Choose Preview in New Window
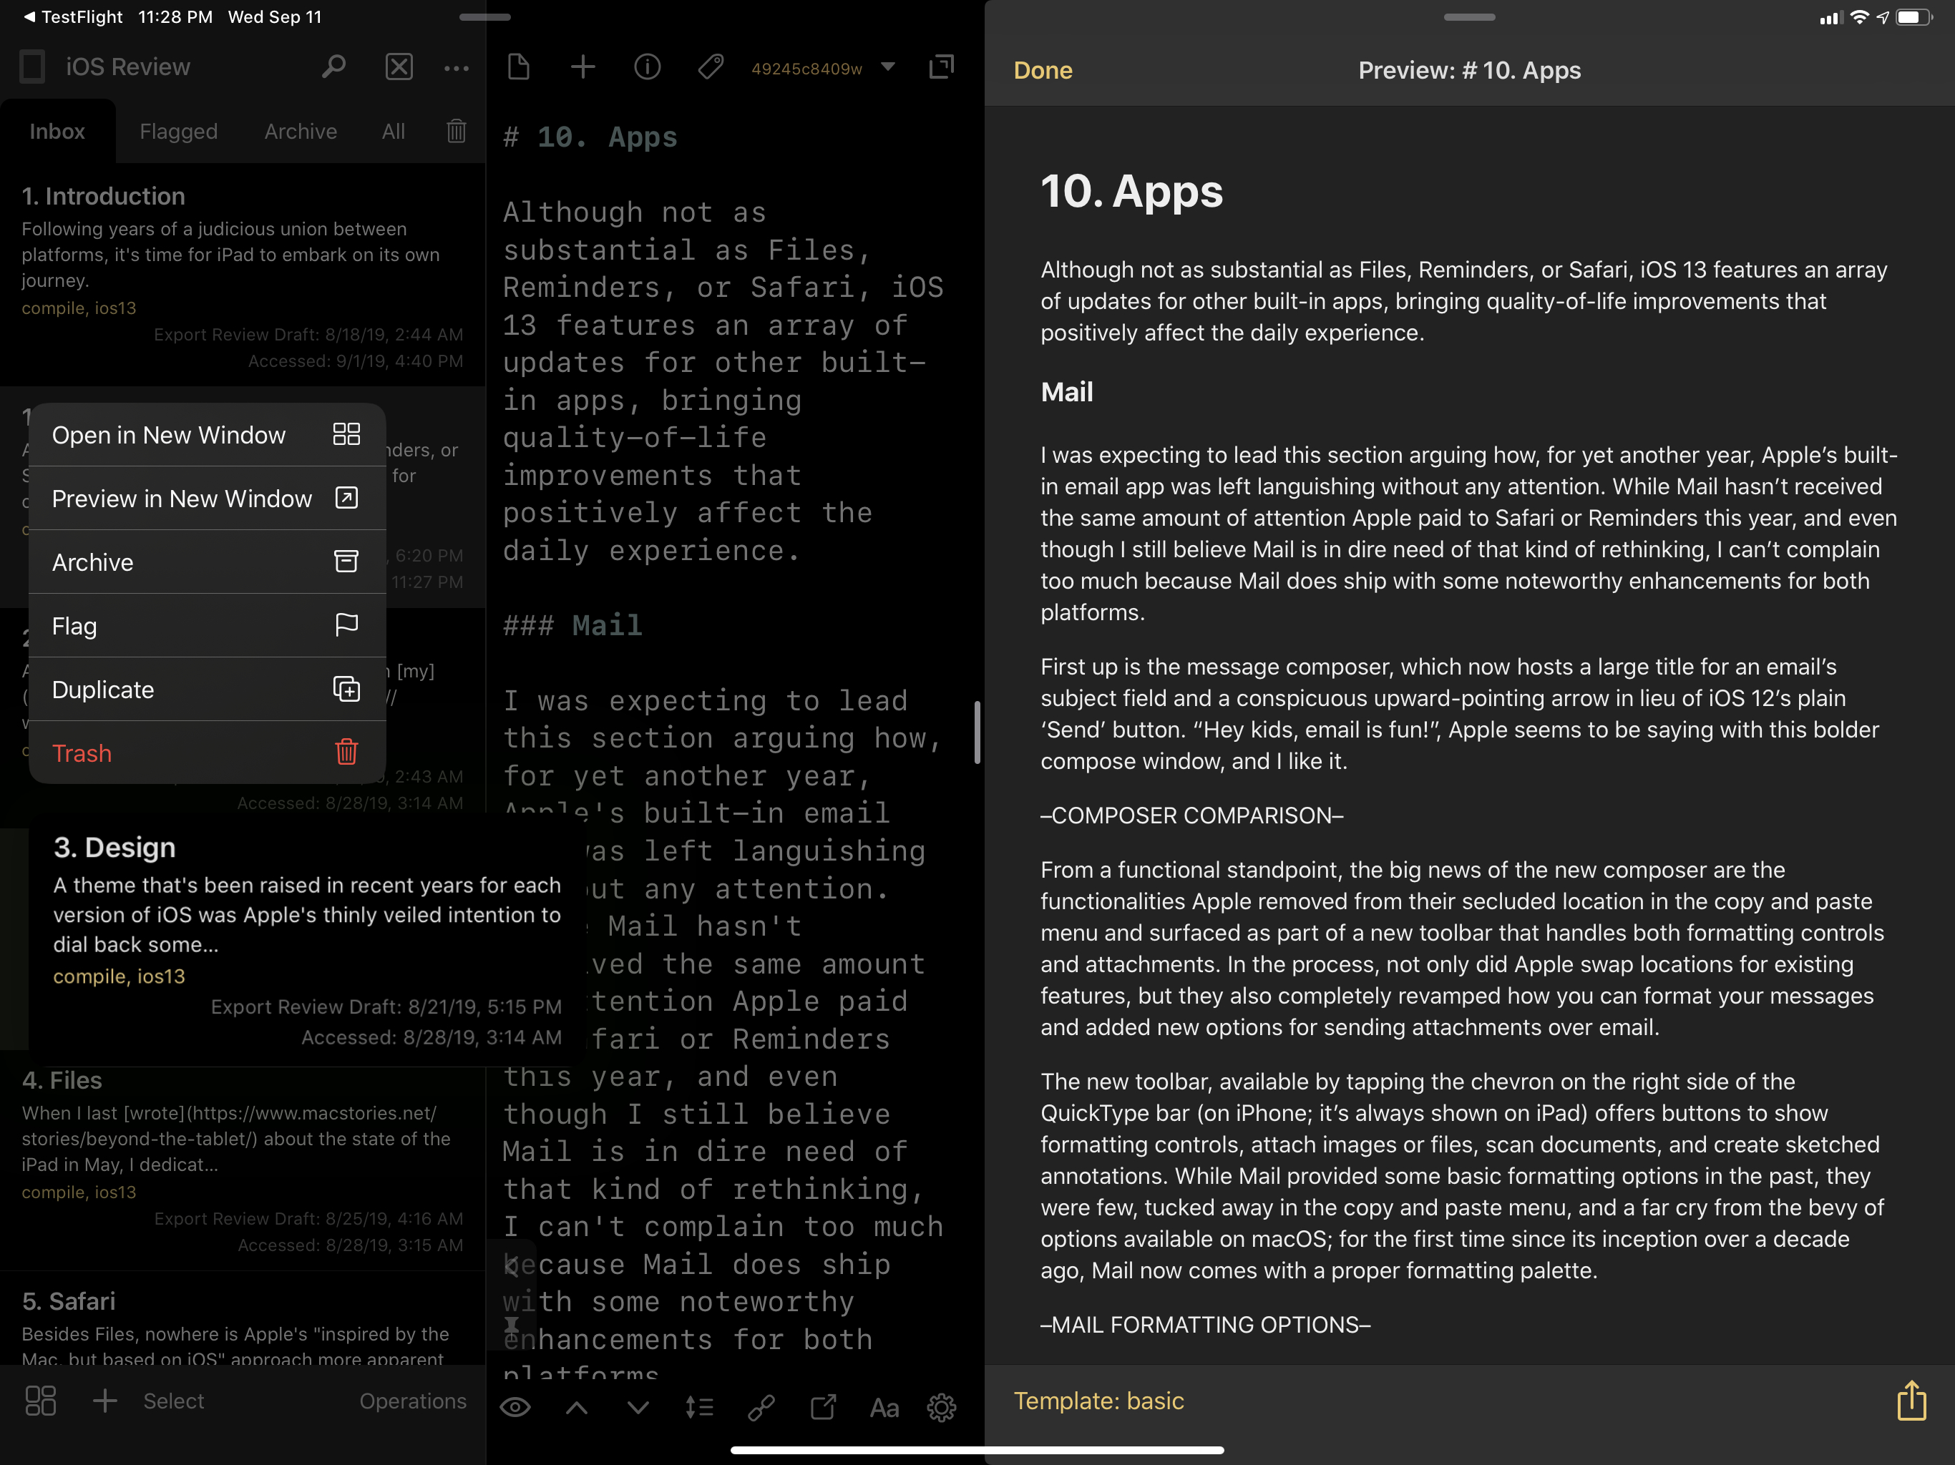 [x=207, y=499]
